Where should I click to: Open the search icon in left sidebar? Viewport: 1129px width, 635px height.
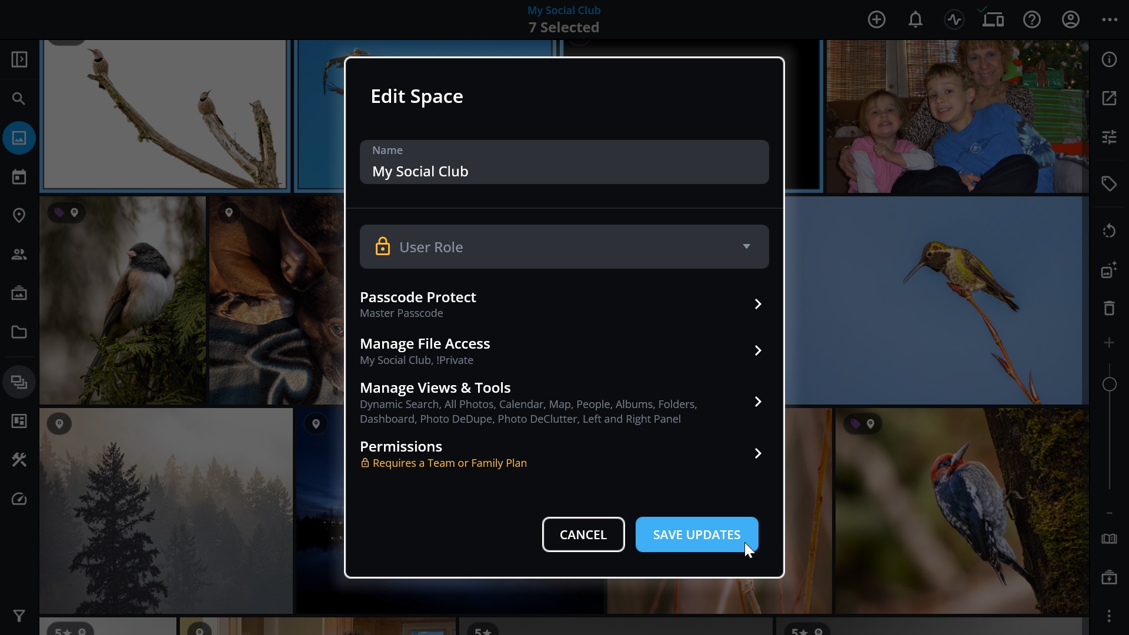click(x=19, y=99)
